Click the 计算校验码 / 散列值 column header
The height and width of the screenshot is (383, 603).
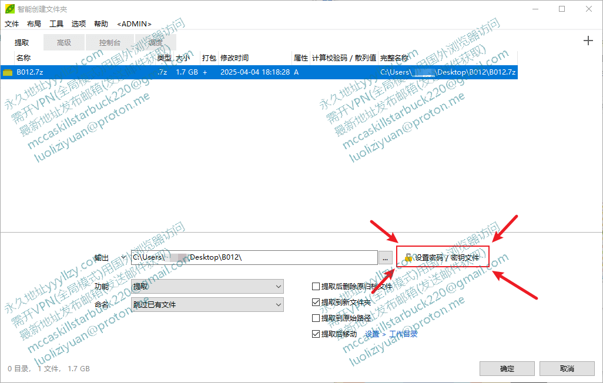tap(344, 58)
